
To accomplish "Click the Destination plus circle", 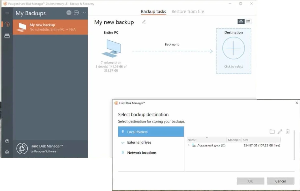I will pyautogui.click(x=233, y=48).
